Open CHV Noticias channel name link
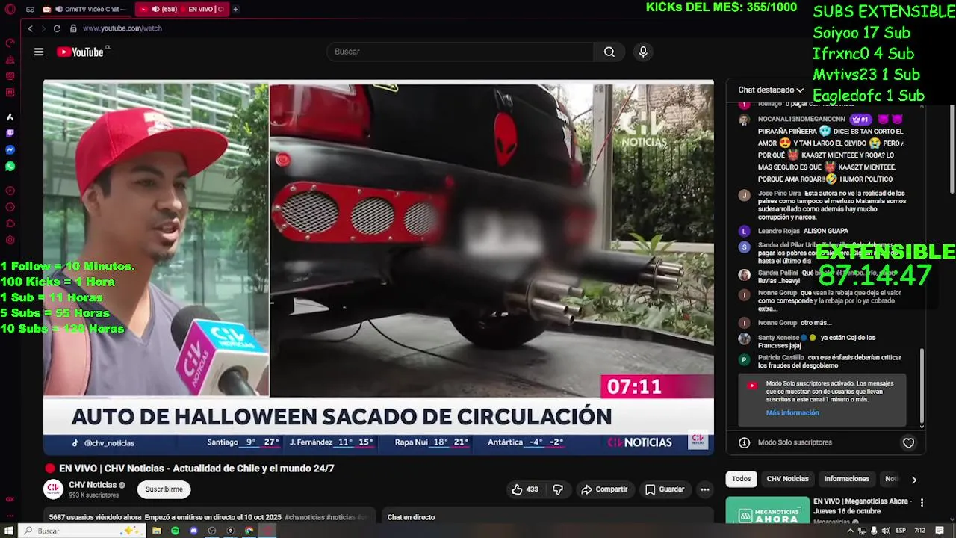956x538 pixels. click(93, 485)
